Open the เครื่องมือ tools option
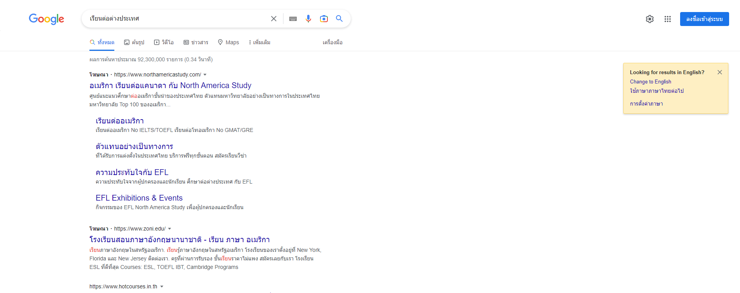The image size is (740, 293). pyautogui.click(x=332, y=42)
